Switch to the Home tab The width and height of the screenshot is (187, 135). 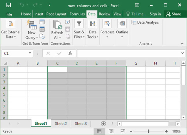[26, 14]
